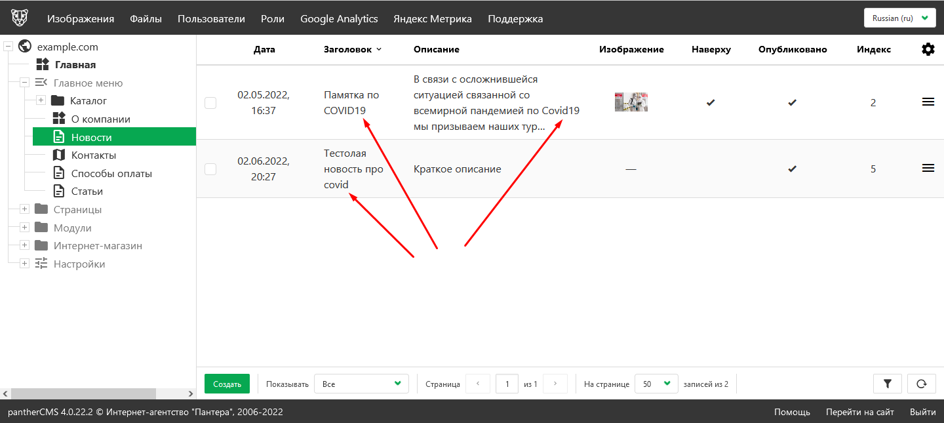Open the Russian (ru) language dropdown
This screenshot has width=944, height=423.
tap(899, 18)
